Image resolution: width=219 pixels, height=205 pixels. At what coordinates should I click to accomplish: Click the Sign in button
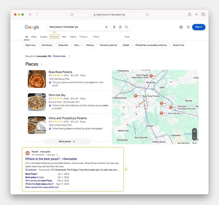coord(198,27)
